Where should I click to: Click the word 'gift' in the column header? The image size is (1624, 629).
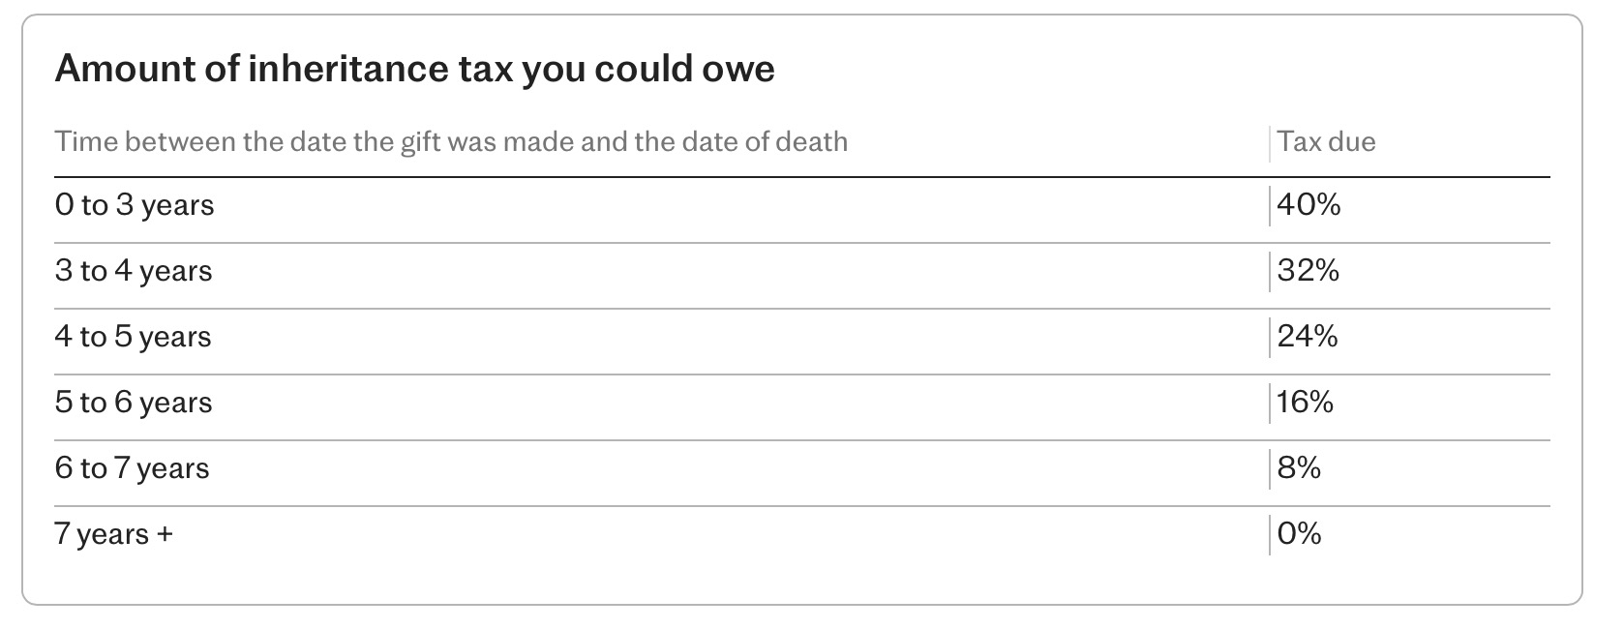coord(421,142)
